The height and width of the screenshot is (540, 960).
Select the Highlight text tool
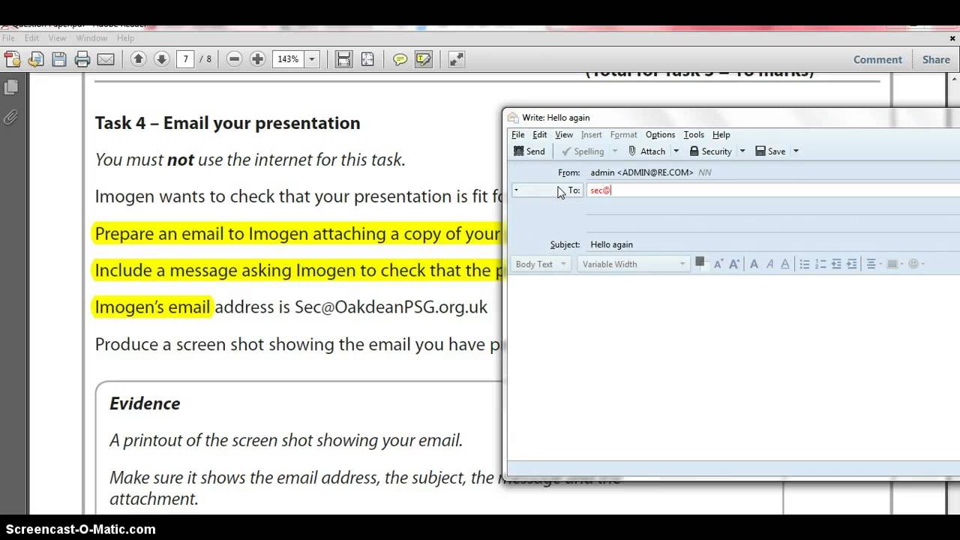coord(424,59)
